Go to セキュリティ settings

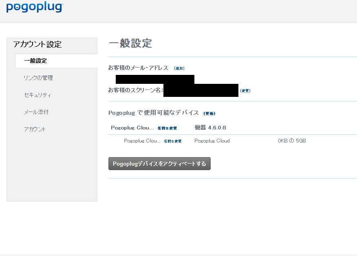(37, 95)
